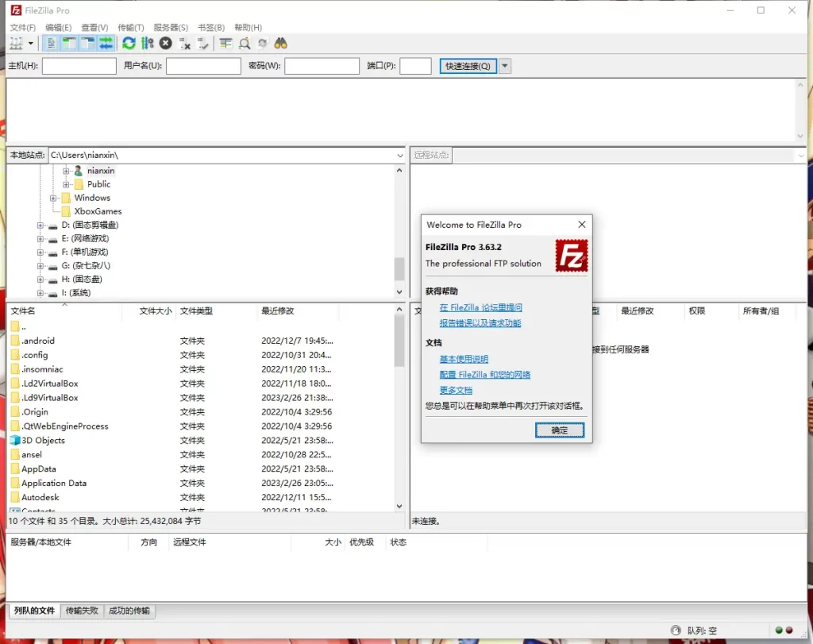Open the 查看(V) menu
This screenshot has width=813, height=644.
(x=95, y=28)
